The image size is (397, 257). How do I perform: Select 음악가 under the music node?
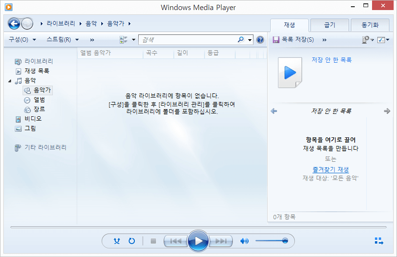pyautogui.click(x=38, y=90)
